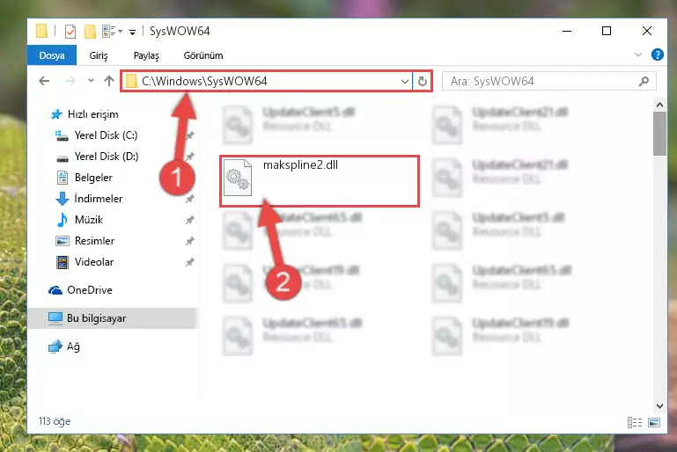Open İndirmeler in the sidebar

point(99,199)
